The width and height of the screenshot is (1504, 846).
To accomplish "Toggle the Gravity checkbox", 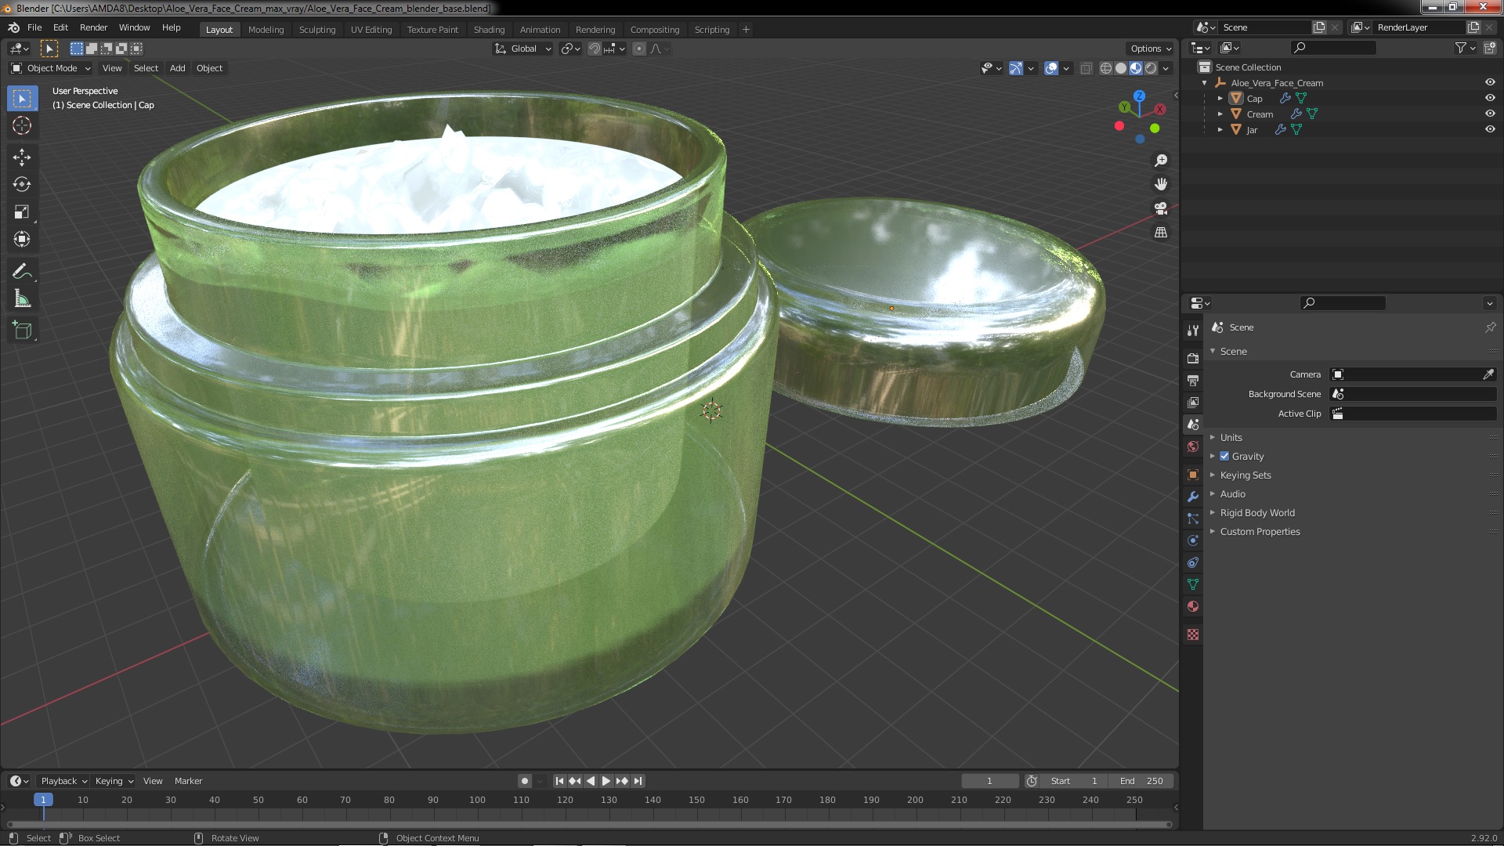I will pos(1224,456).
